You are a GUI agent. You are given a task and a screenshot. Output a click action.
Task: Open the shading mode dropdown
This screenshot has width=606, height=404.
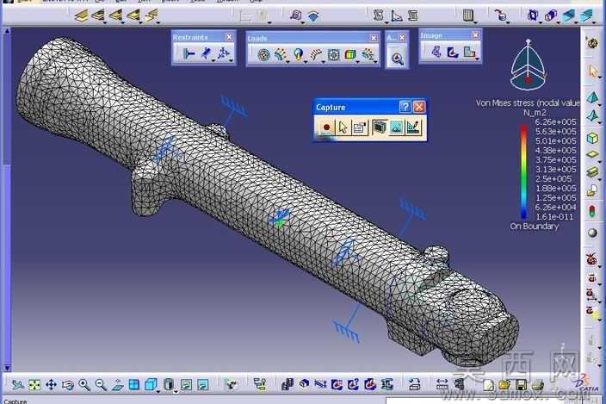point(176,391)
